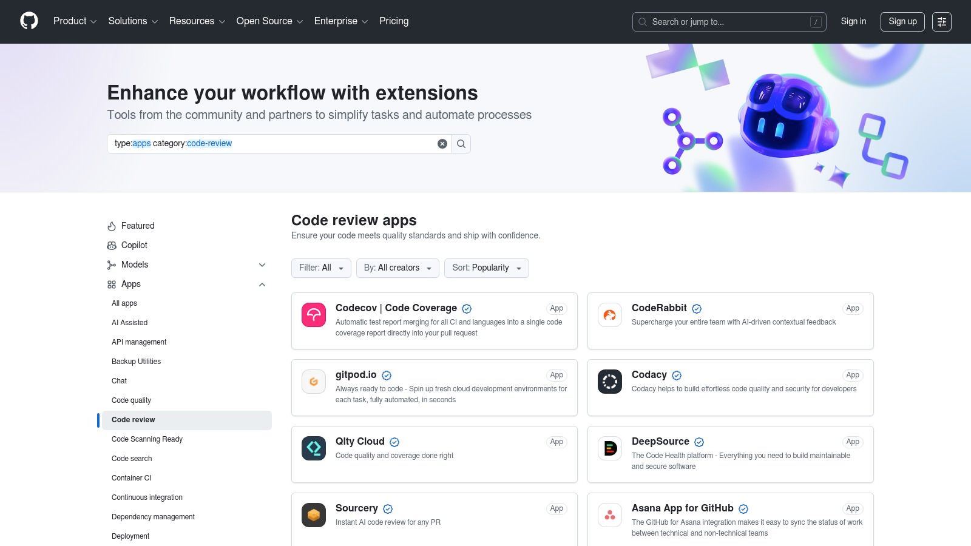Click the verified badge beside CodeRabbit
This screenshot has height=546, width=971.
697,309
